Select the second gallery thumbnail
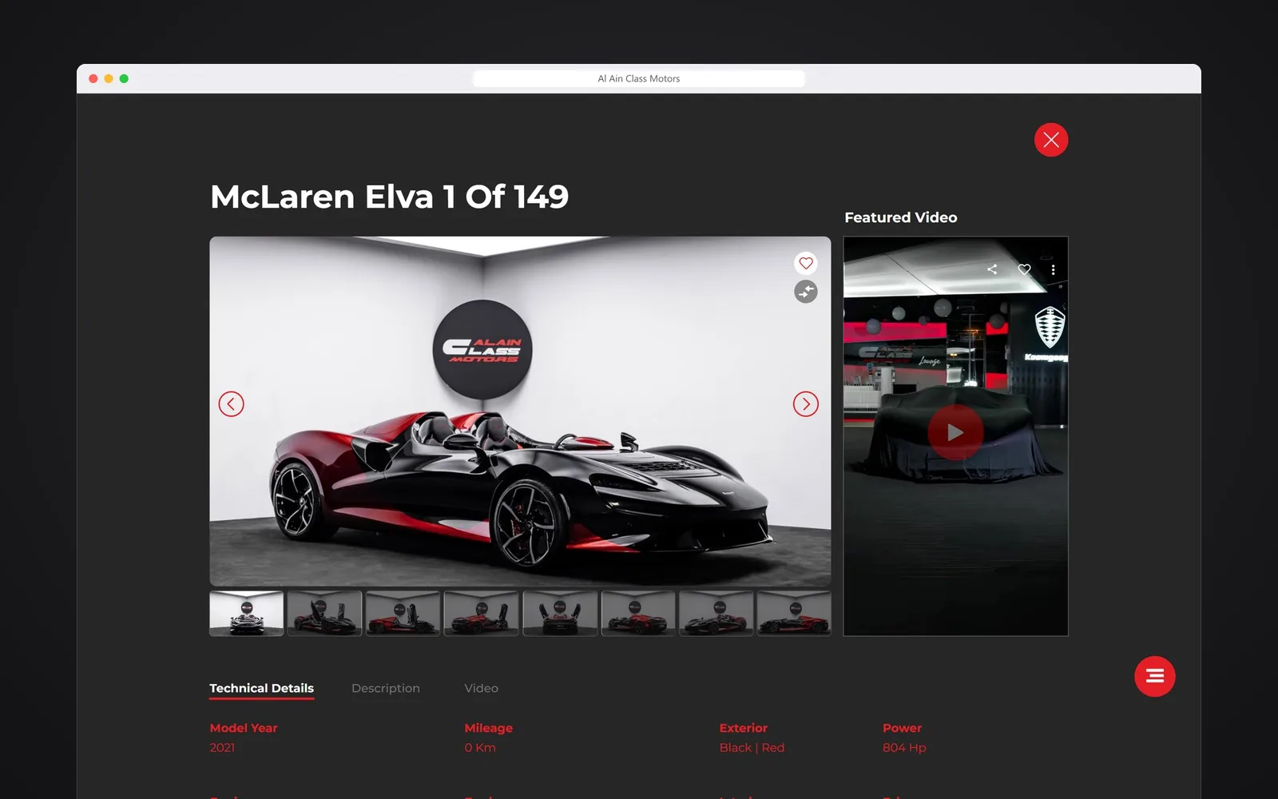Image resolution: width=1278 pixels, height=799 pixels. (324, 614)
